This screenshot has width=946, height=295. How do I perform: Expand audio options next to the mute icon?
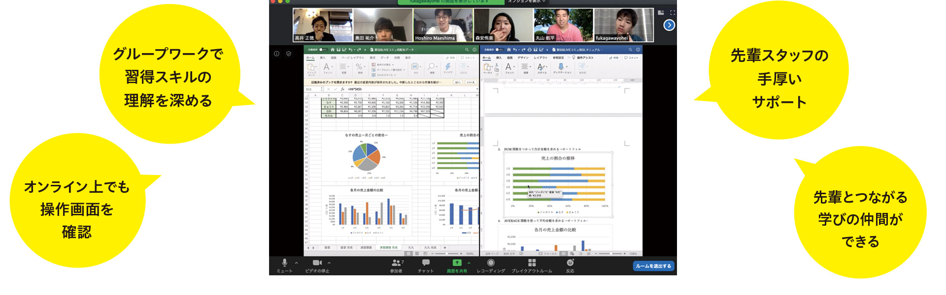coord(296,263)
